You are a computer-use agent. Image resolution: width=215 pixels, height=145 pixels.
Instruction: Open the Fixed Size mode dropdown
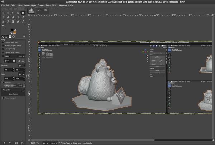[15, 56]
